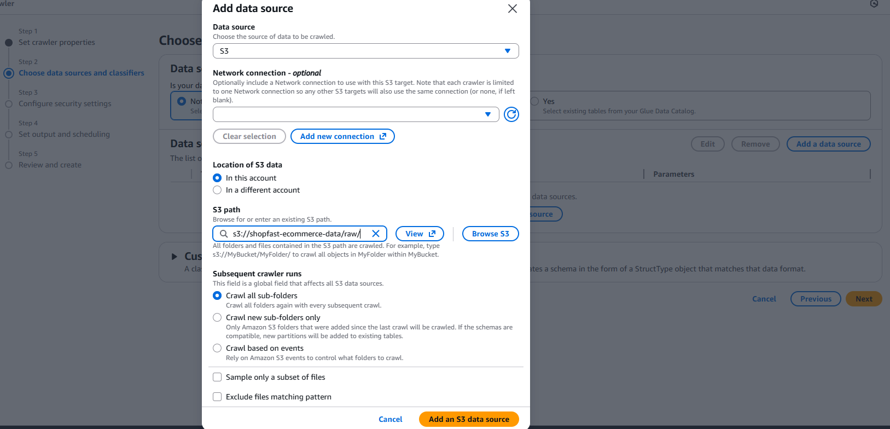The height and width of the screenshot is (429, 890).
Task: Click Add an S3 data source button
Action: [469, 419]
